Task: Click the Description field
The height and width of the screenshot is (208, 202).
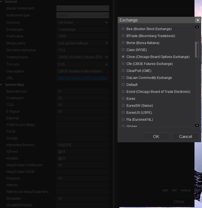Action: tap(83, 71)
